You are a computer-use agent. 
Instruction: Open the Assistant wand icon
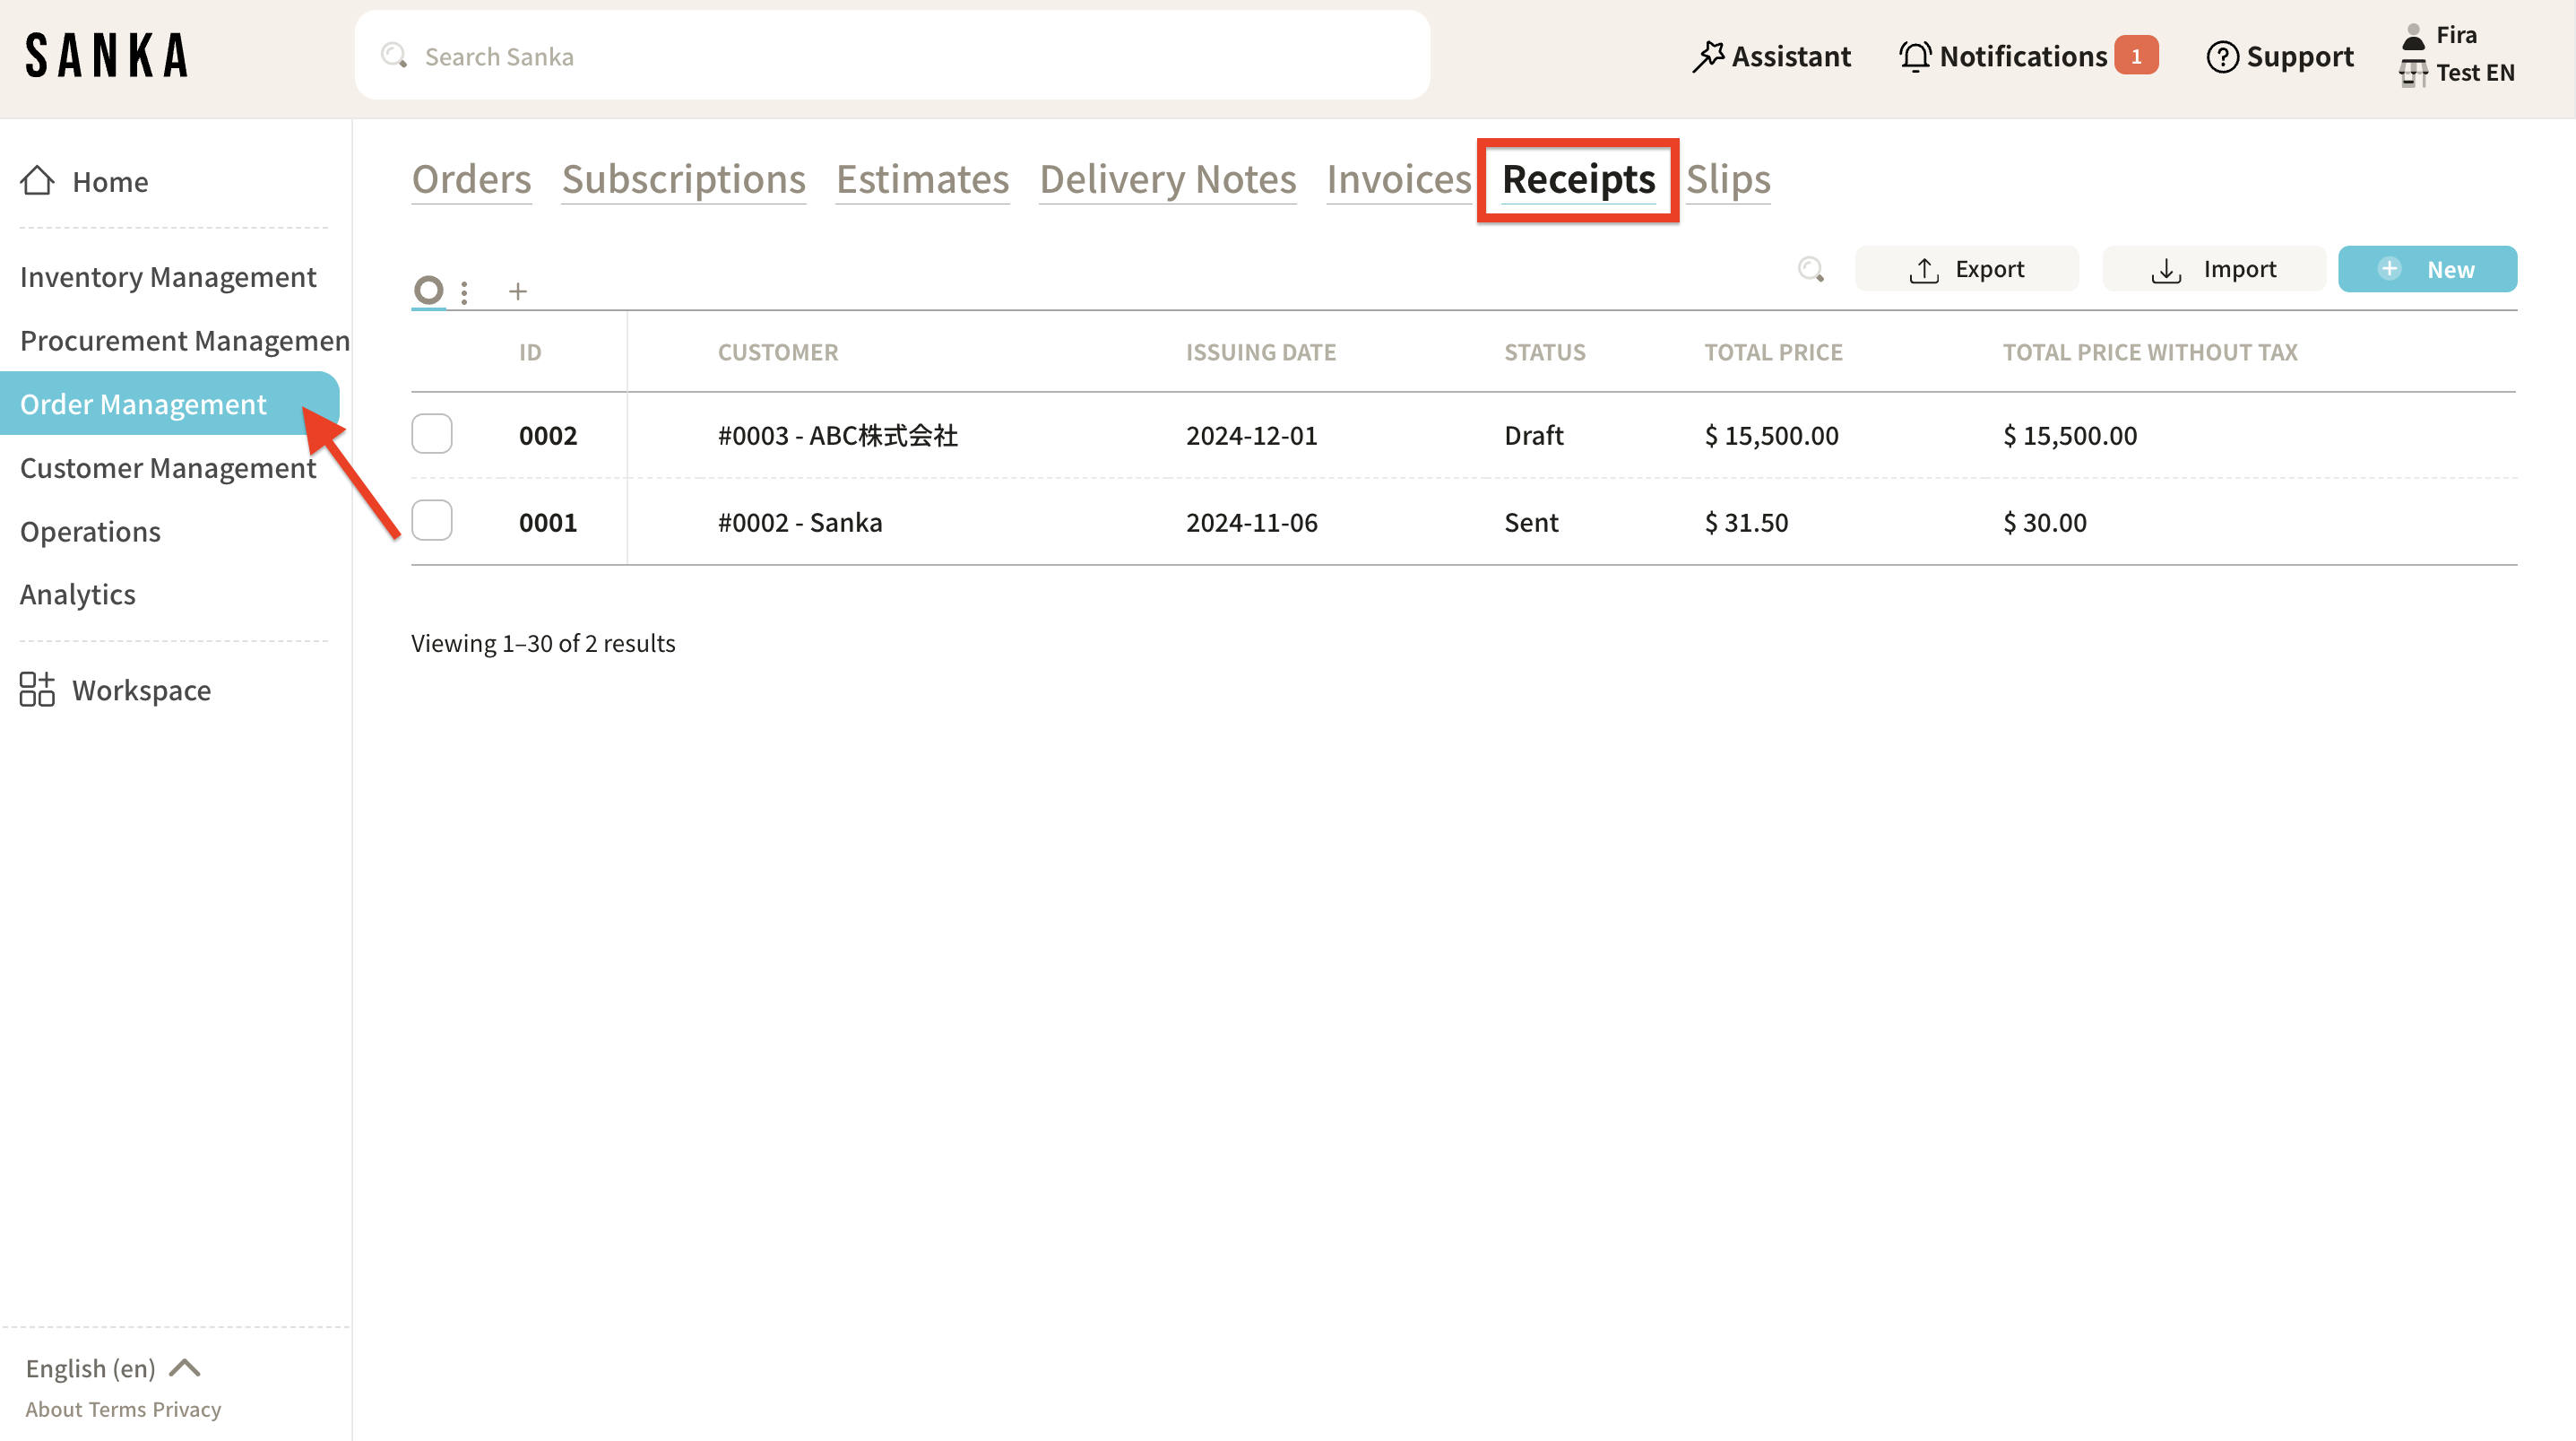click(1707, 57)
